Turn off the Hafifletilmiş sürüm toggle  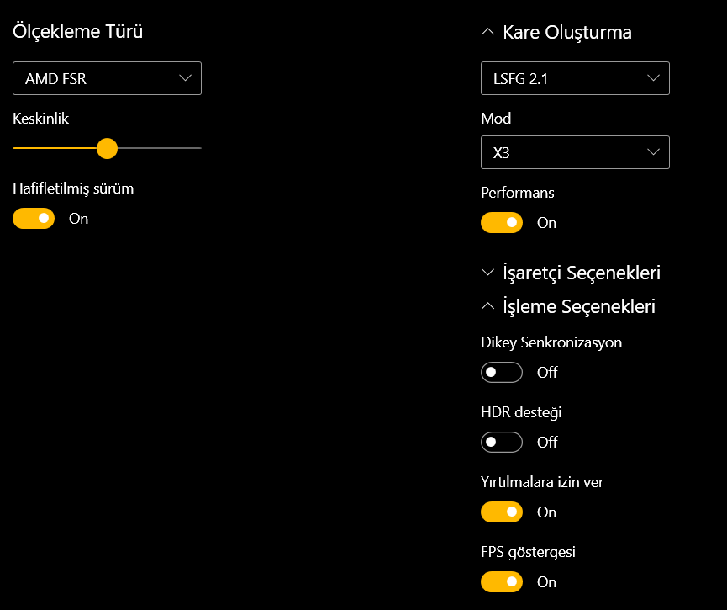click(34, 219)
